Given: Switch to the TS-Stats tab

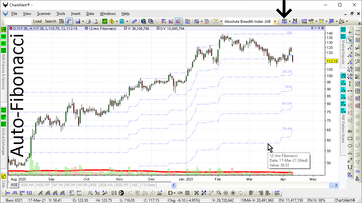Looking at the screenshot, I should (148, 185).
